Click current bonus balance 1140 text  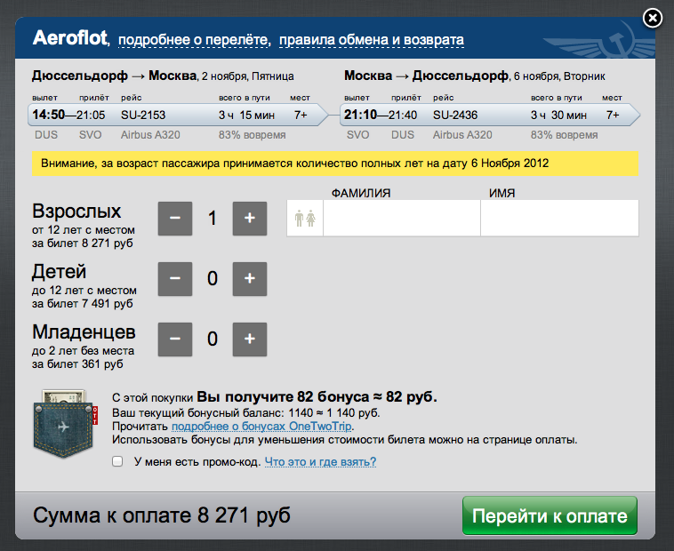(x=246, y=412)
